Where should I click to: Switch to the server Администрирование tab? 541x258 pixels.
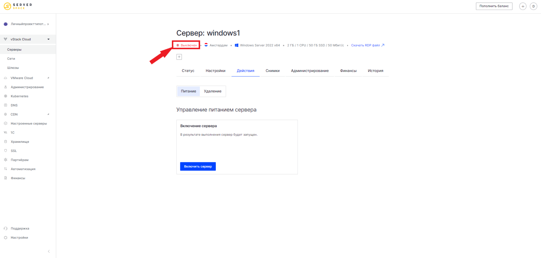coord(310,71)
